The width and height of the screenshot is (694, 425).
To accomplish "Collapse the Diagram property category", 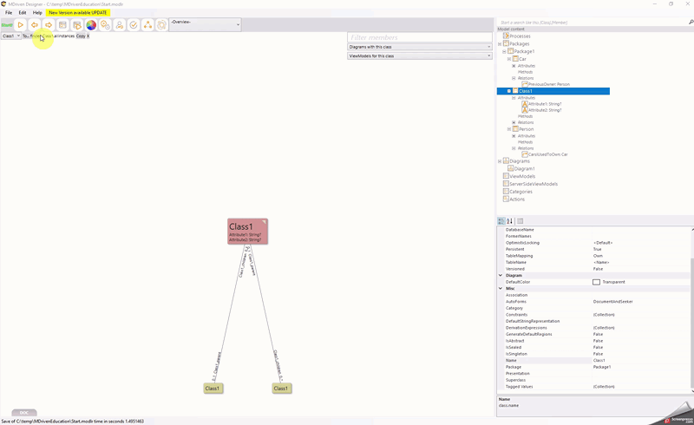I will tap(501, 276).
